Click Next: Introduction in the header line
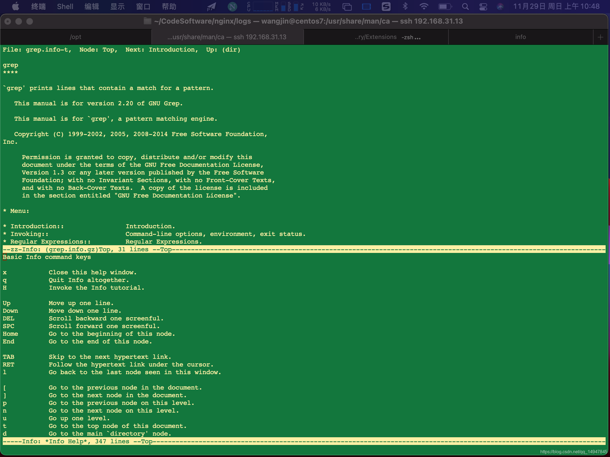The height and width of the screenshot is (457, 610). [162, 50]
